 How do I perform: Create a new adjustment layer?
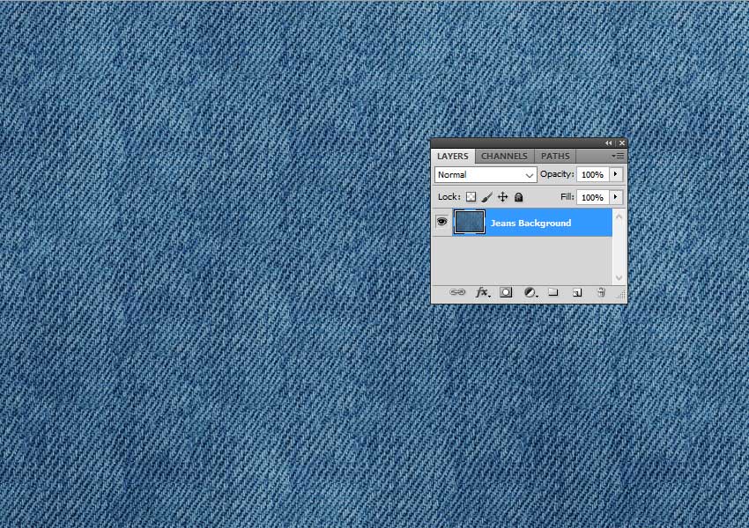tap(530, 291)
